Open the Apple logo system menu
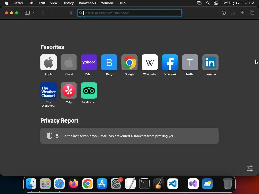The image size is (259, 194). 7,3
